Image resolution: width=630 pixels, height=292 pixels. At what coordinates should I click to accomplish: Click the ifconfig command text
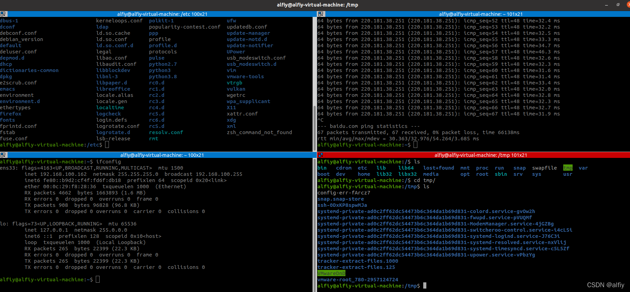tap(109, 162)
